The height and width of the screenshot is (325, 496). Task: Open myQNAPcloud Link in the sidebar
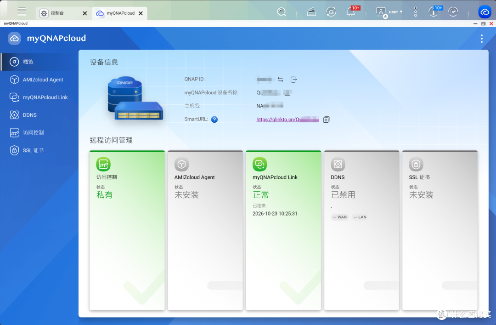[39, 97]
